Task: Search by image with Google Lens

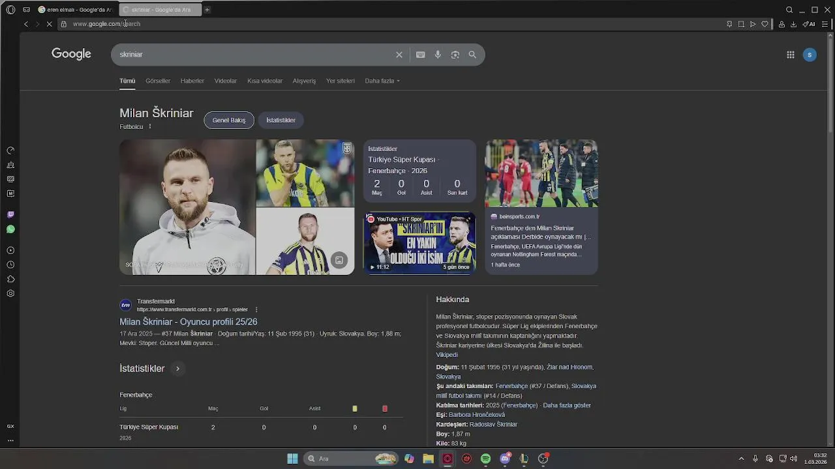Action: point(455,55)
